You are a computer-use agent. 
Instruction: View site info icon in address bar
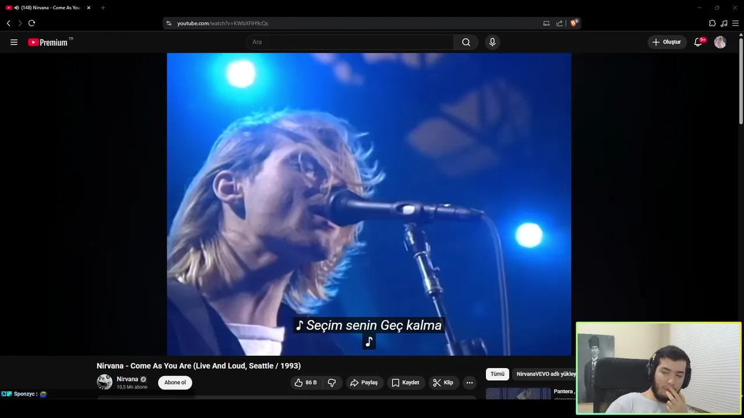(x=169, y=23)
